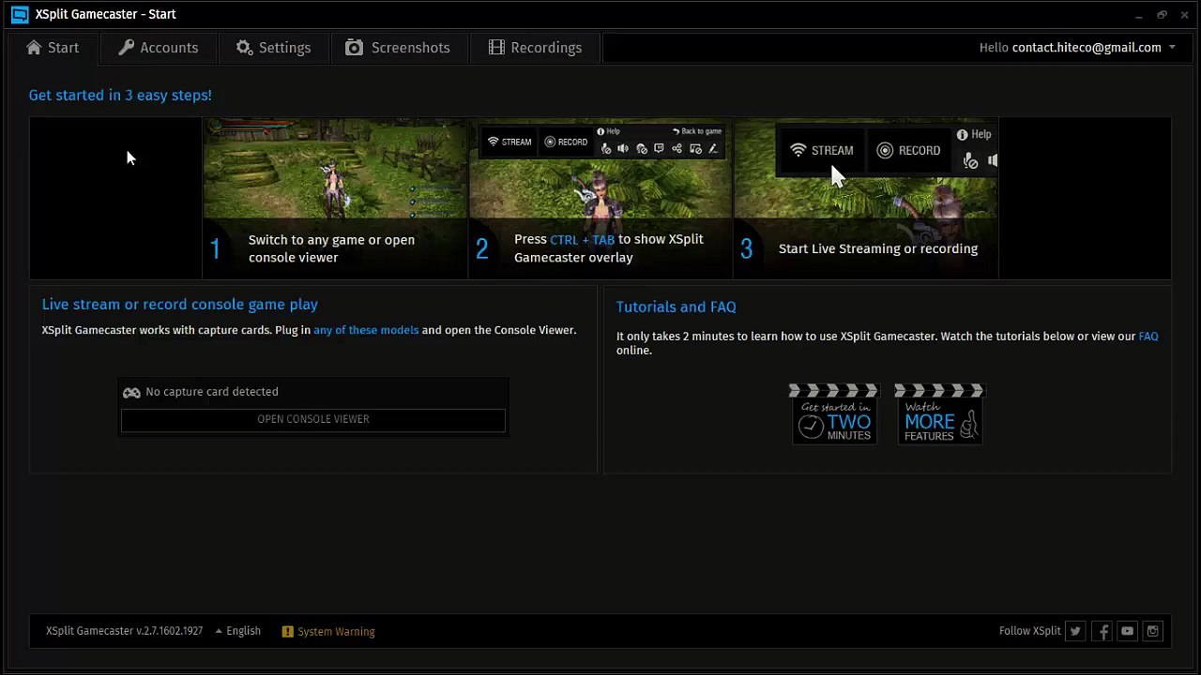Minimize the XSplit Gamecaster window
Viewport: 1201px width, 675px height.
[1138, 15]
